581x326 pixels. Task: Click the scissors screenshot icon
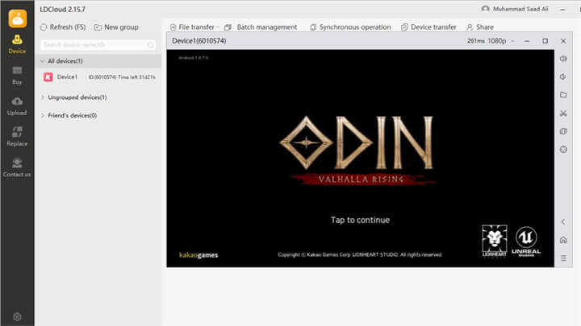click(x=563, y=113)
